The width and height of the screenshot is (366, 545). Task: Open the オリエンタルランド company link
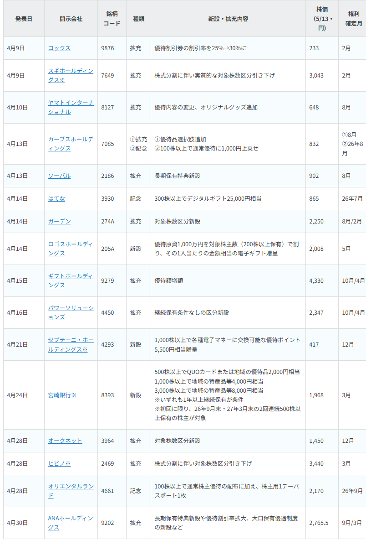[x=71, y=491]
